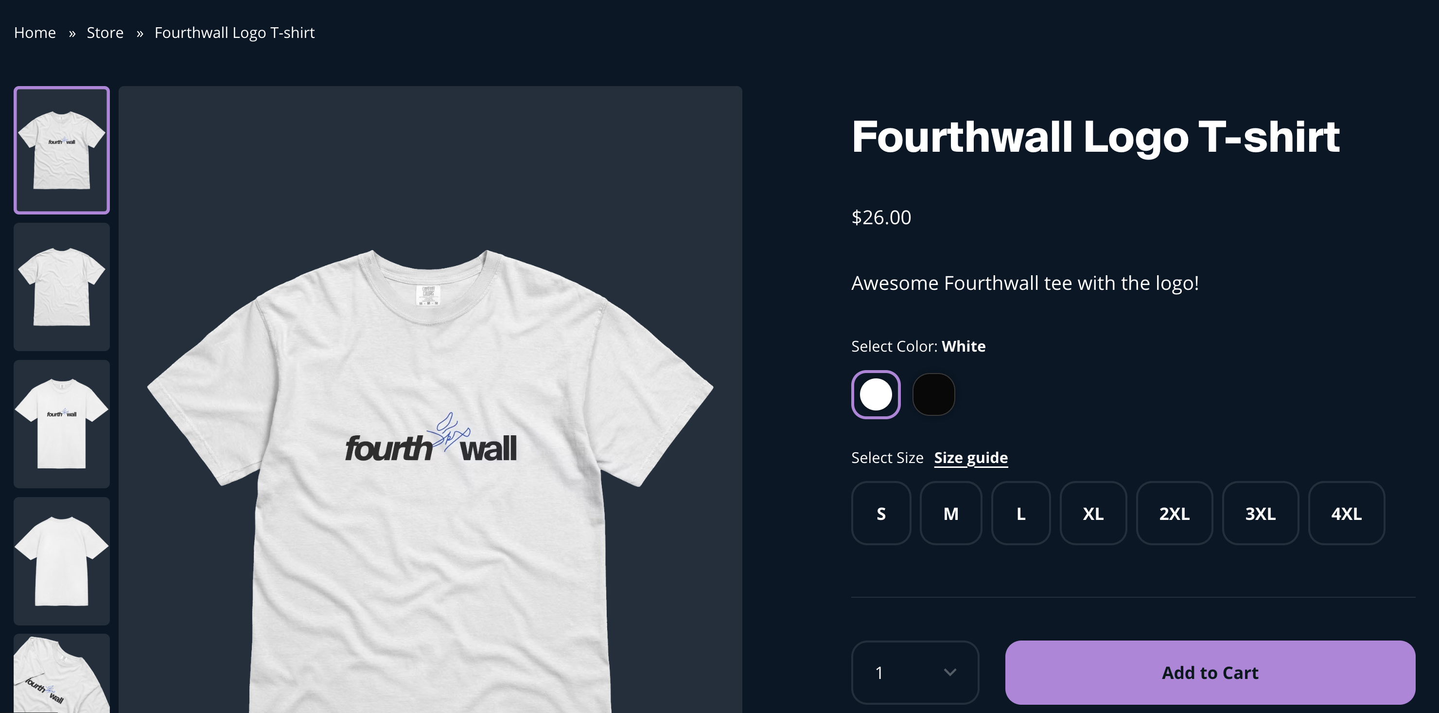Open the Size guide link

[x=971, y=458]
